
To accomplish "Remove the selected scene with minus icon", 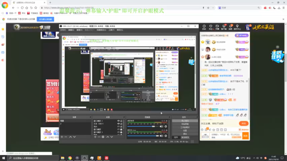I will (66, 137).
